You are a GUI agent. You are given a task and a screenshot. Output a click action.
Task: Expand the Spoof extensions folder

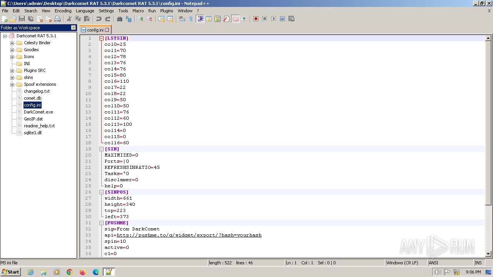pos(12,84)
